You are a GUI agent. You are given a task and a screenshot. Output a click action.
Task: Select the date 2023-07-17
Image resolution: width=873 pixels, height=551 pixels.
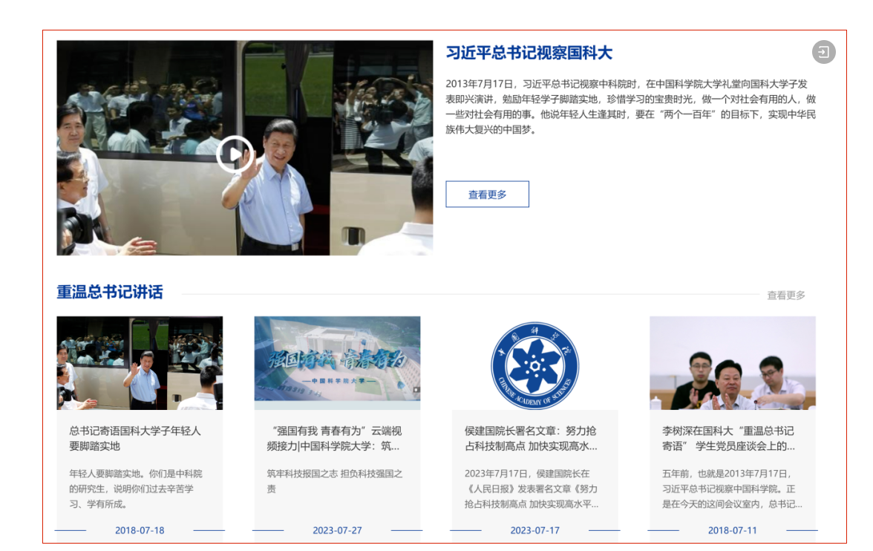click(x=535, y=530)
